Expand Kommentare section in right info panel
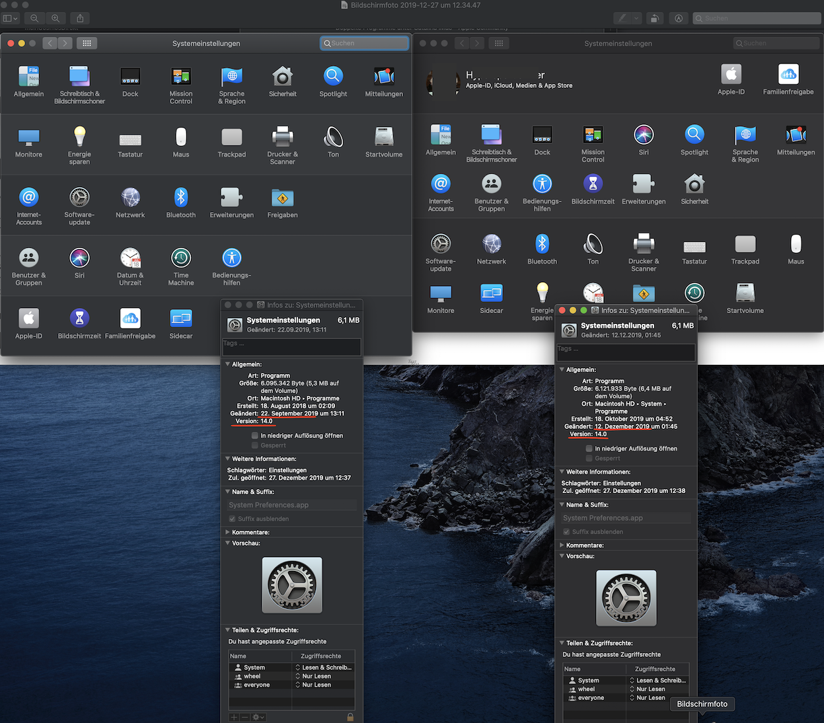824x723 pixels. [x=562, y=545]
